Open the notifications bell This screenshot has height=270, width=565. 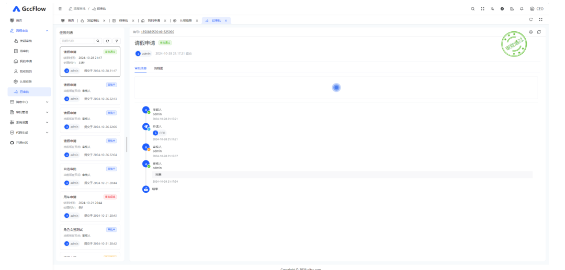[x=522, y=9]
